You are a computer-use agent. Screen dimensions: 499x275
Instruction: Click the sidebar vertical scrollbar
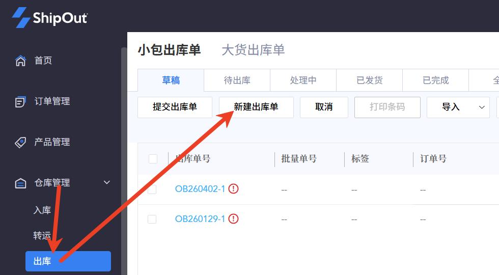pyautogui.click(x=124, y=153)
